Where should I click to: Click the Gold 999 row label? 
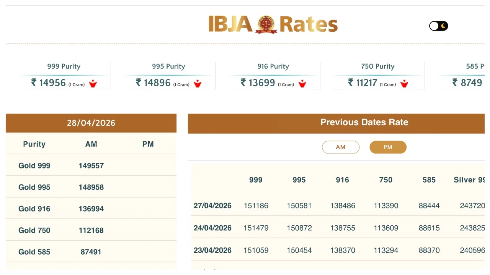pos(34,166)
